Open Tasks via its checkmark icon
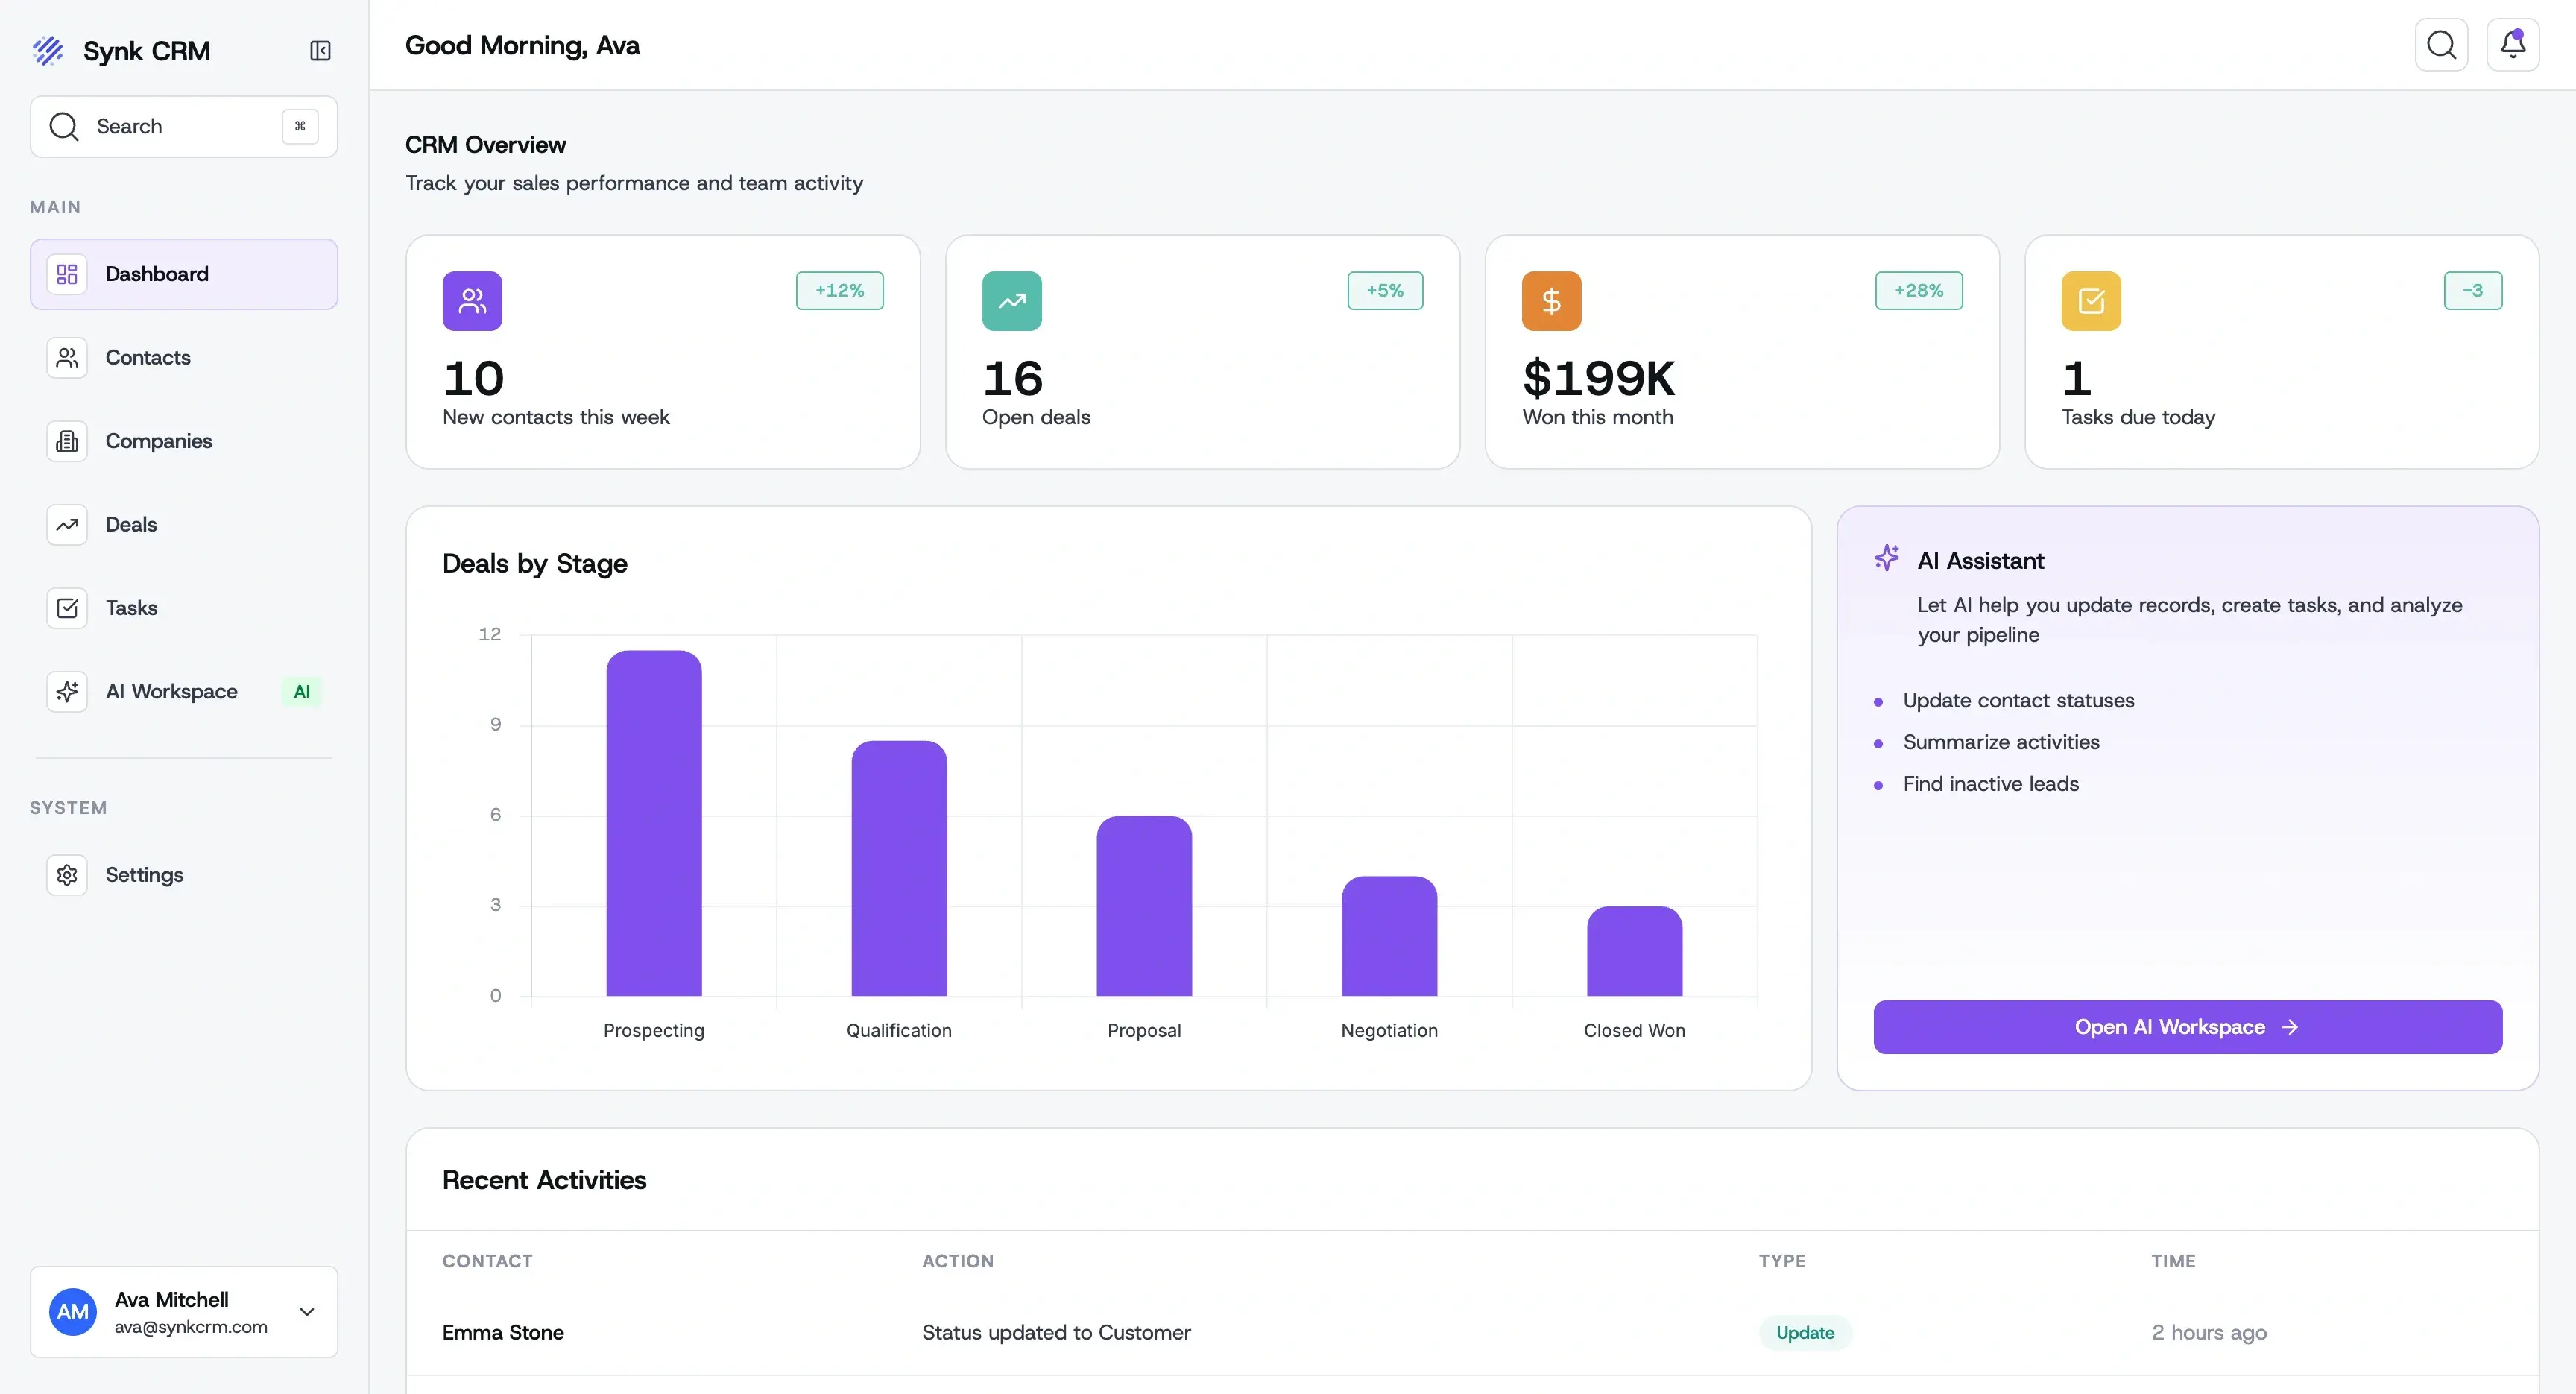Screen dimensions: 2576x1394 pyautogui.click(x=66, y=607)
